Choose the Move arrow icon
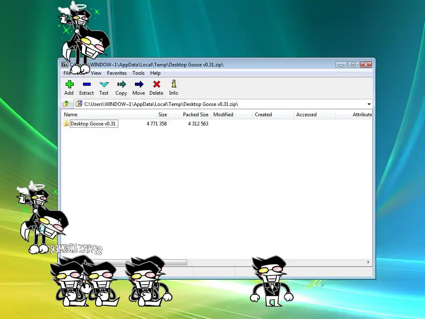Screen dimensions: 425x319 [x=139, y=84]
